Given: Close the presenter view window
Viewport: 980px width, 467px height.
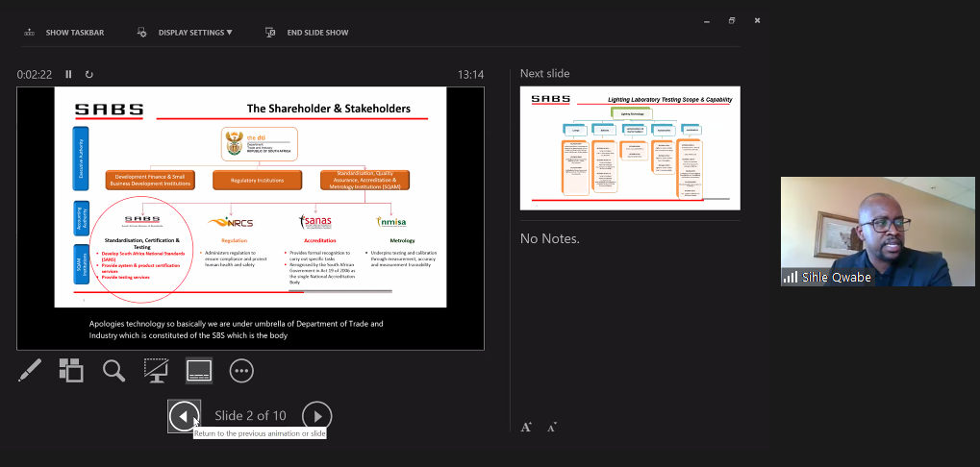Looking at the screenshot, I should (x=757, y=20).
